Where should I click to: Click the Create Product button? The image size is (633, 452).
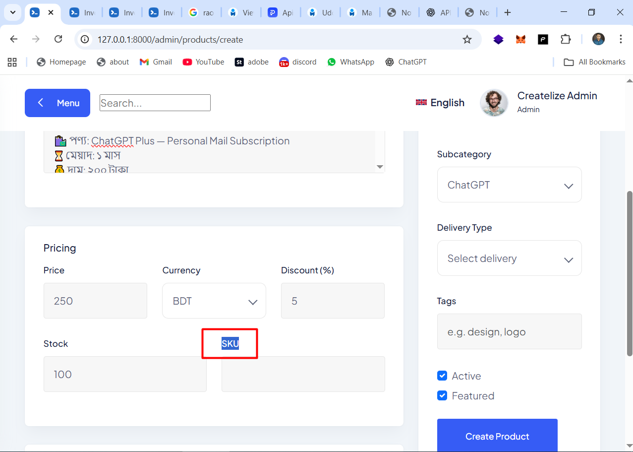coord(497,436)
